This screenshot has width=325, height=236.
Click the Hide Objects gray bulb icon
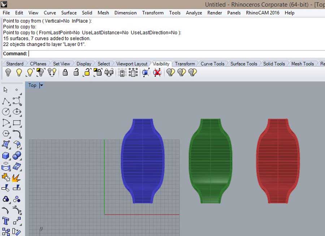click(8, 72)
